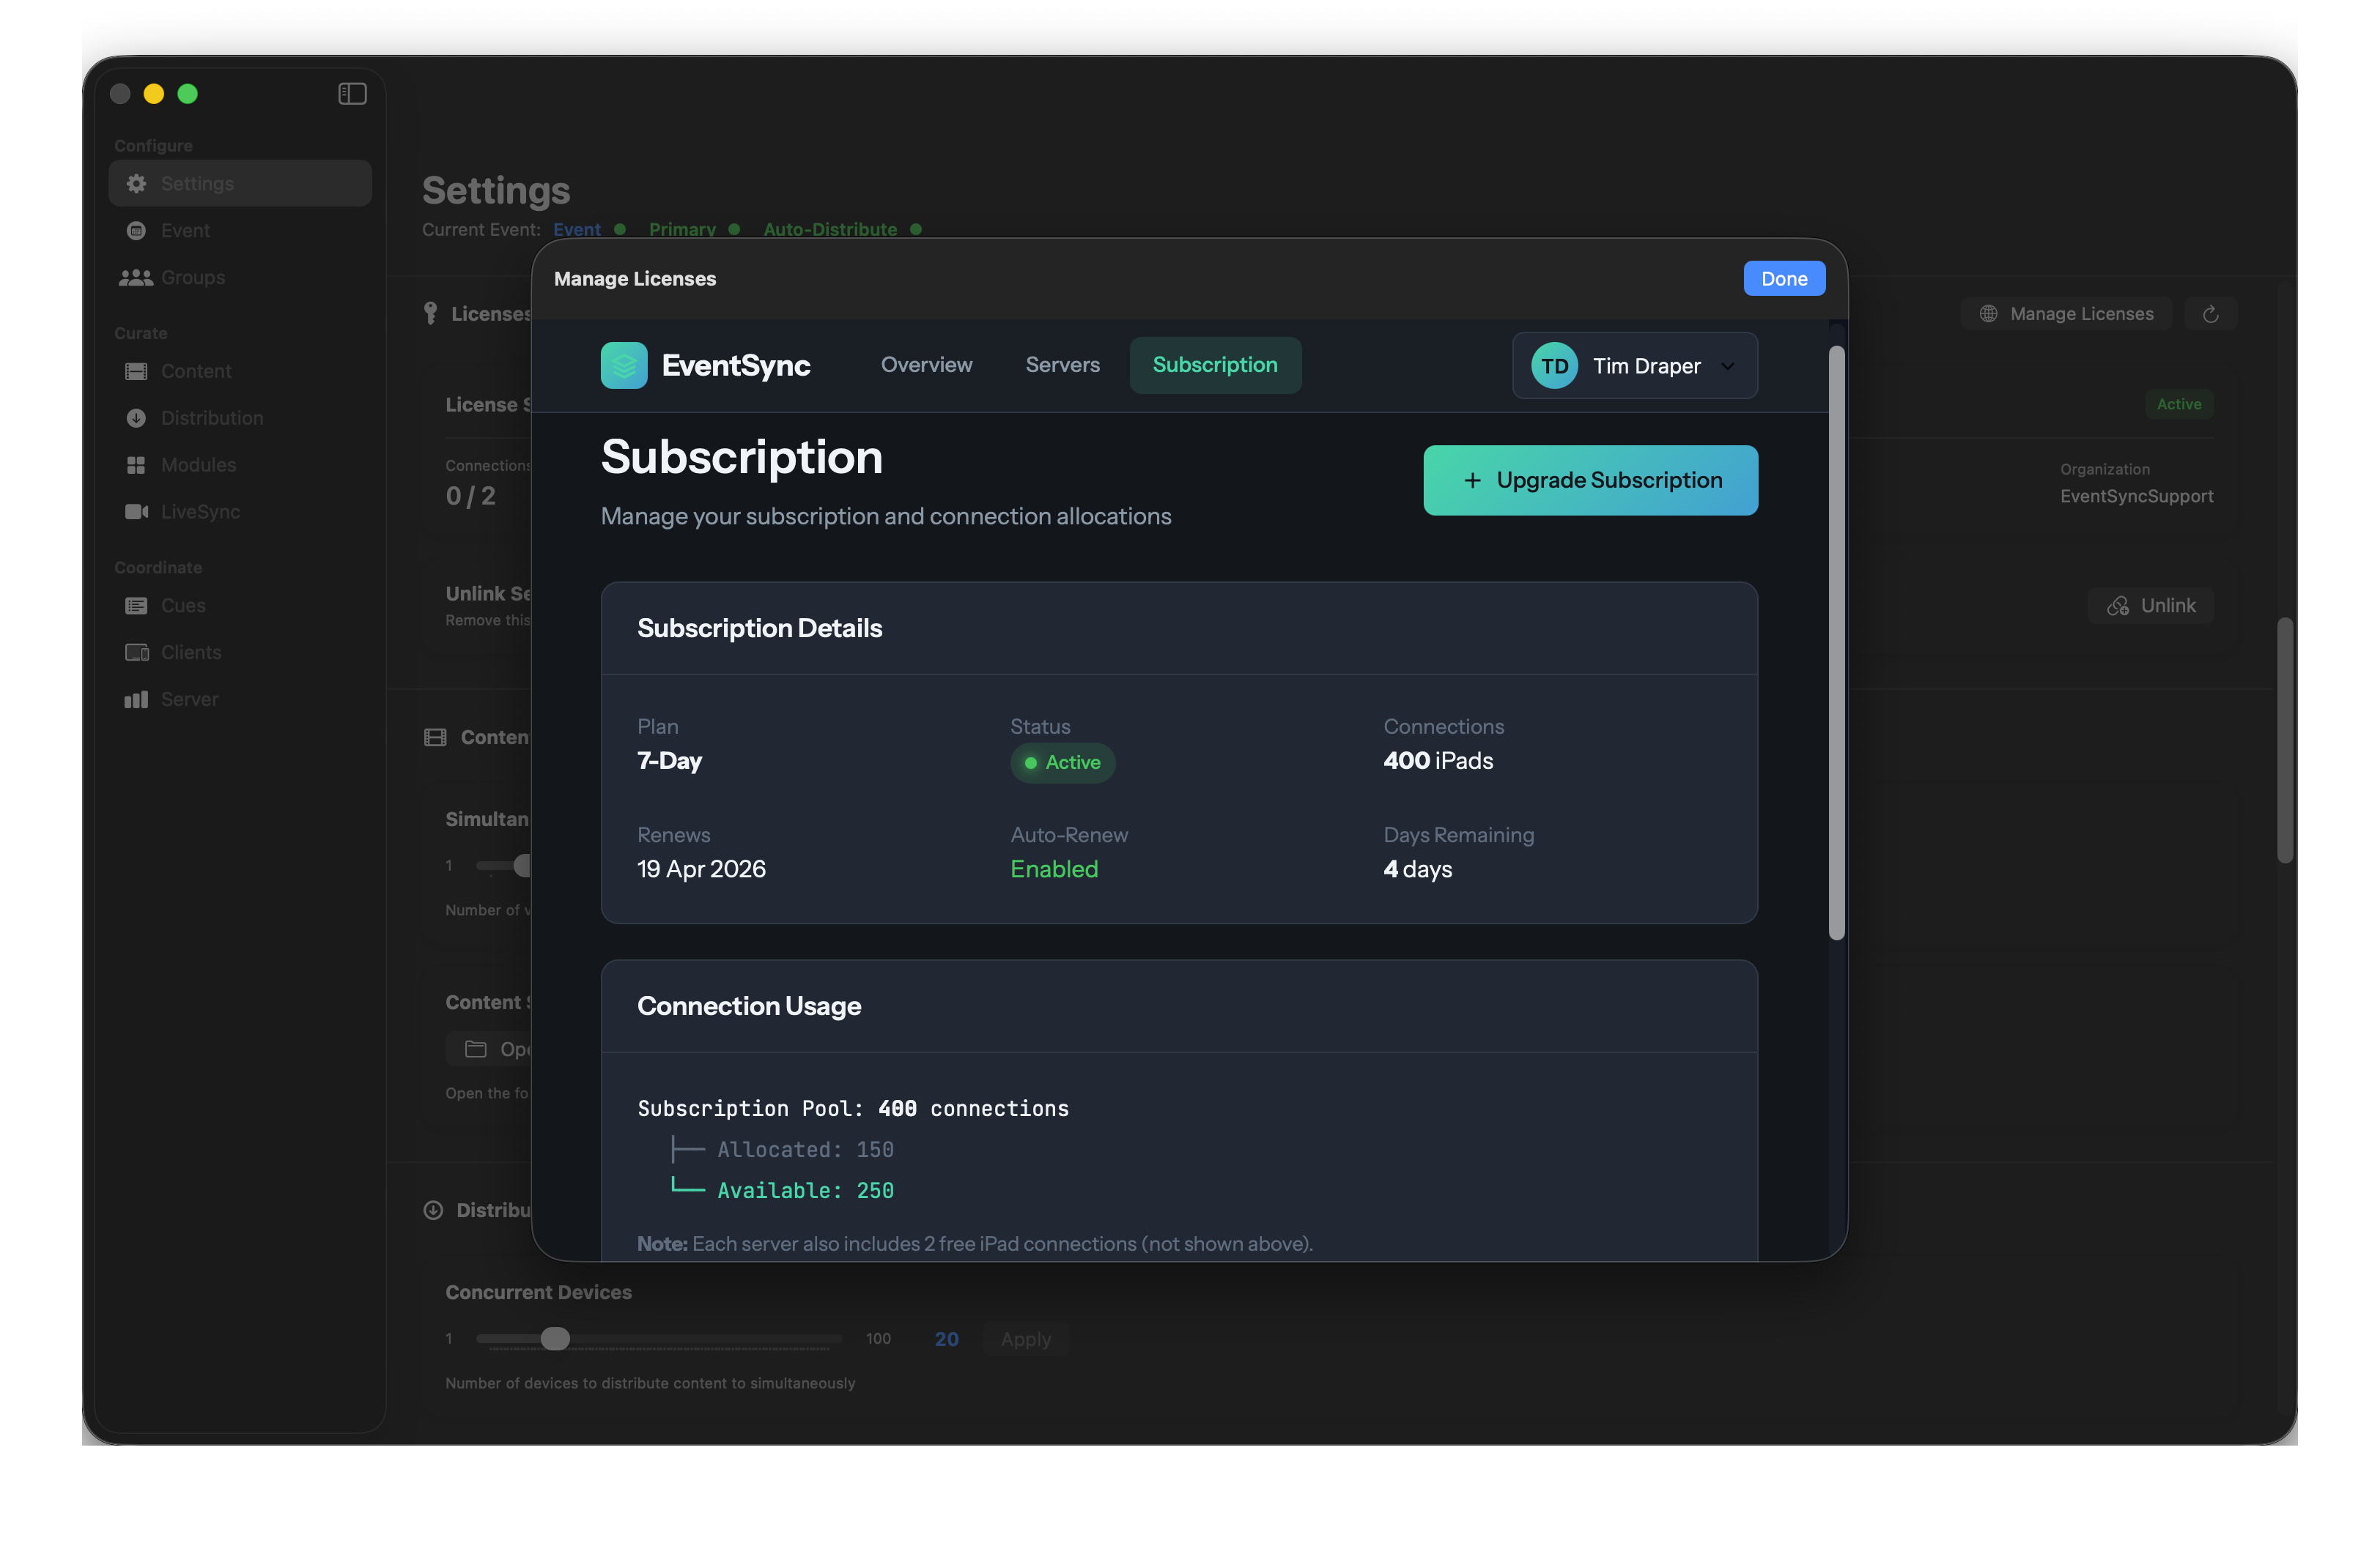Open Server in the sidebar
This screenshot has width=2380, height=1554.
pos(240,699)
